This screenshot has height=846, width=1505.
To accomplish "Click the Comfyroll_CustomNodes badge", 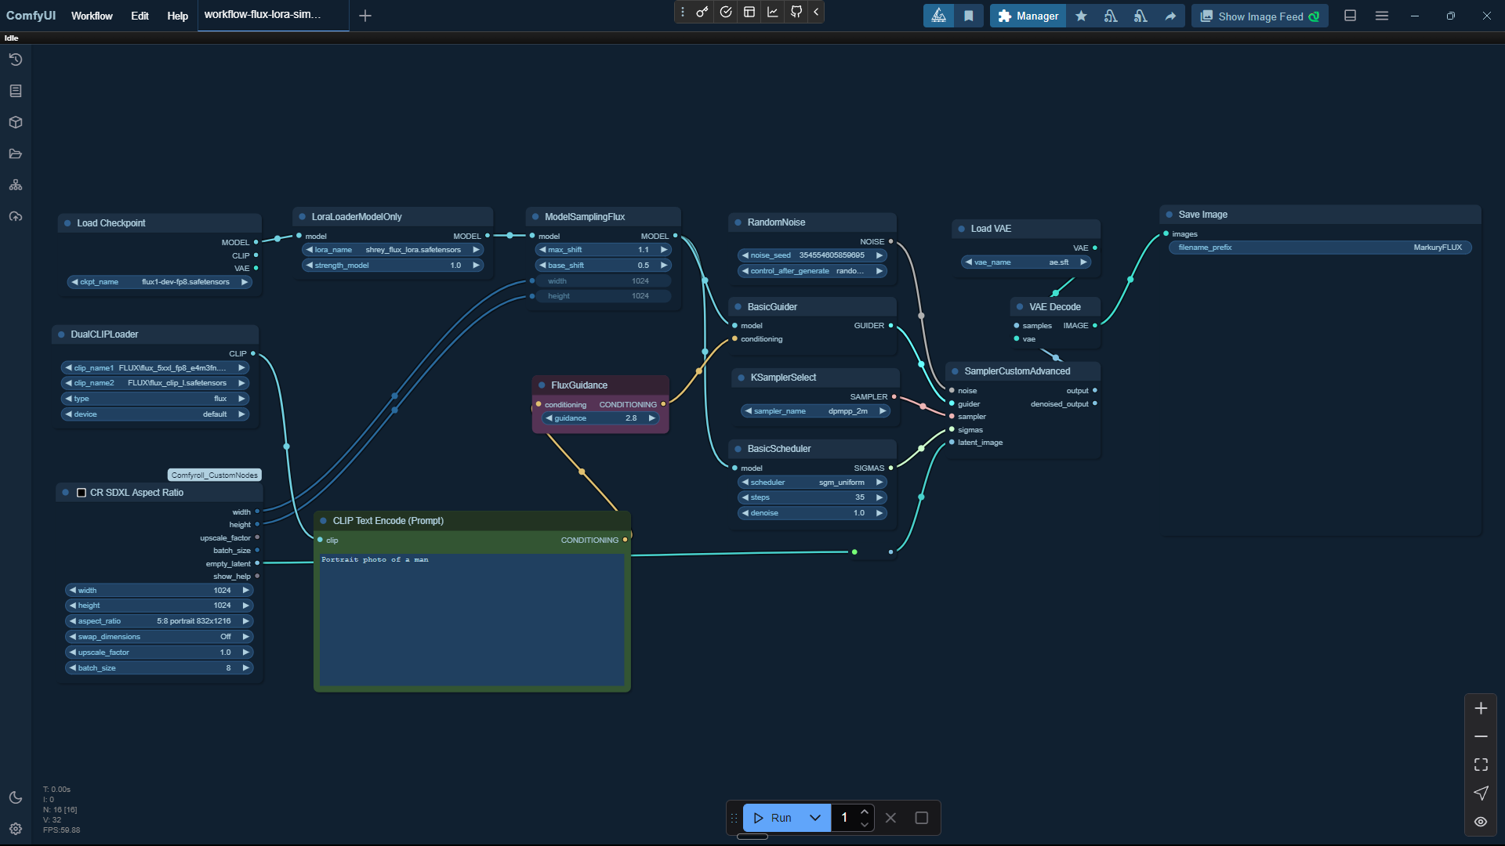I will (x=214, y=475).
